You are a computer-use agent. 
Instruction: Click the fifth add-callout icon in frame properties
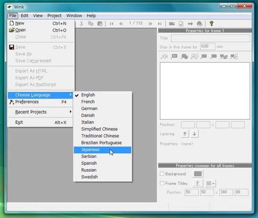(204, 56)
